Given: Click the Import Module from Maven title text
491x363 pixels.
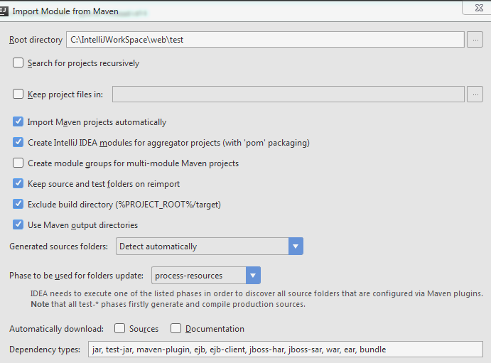Looking at the screenshot, I should pos(65,11).
